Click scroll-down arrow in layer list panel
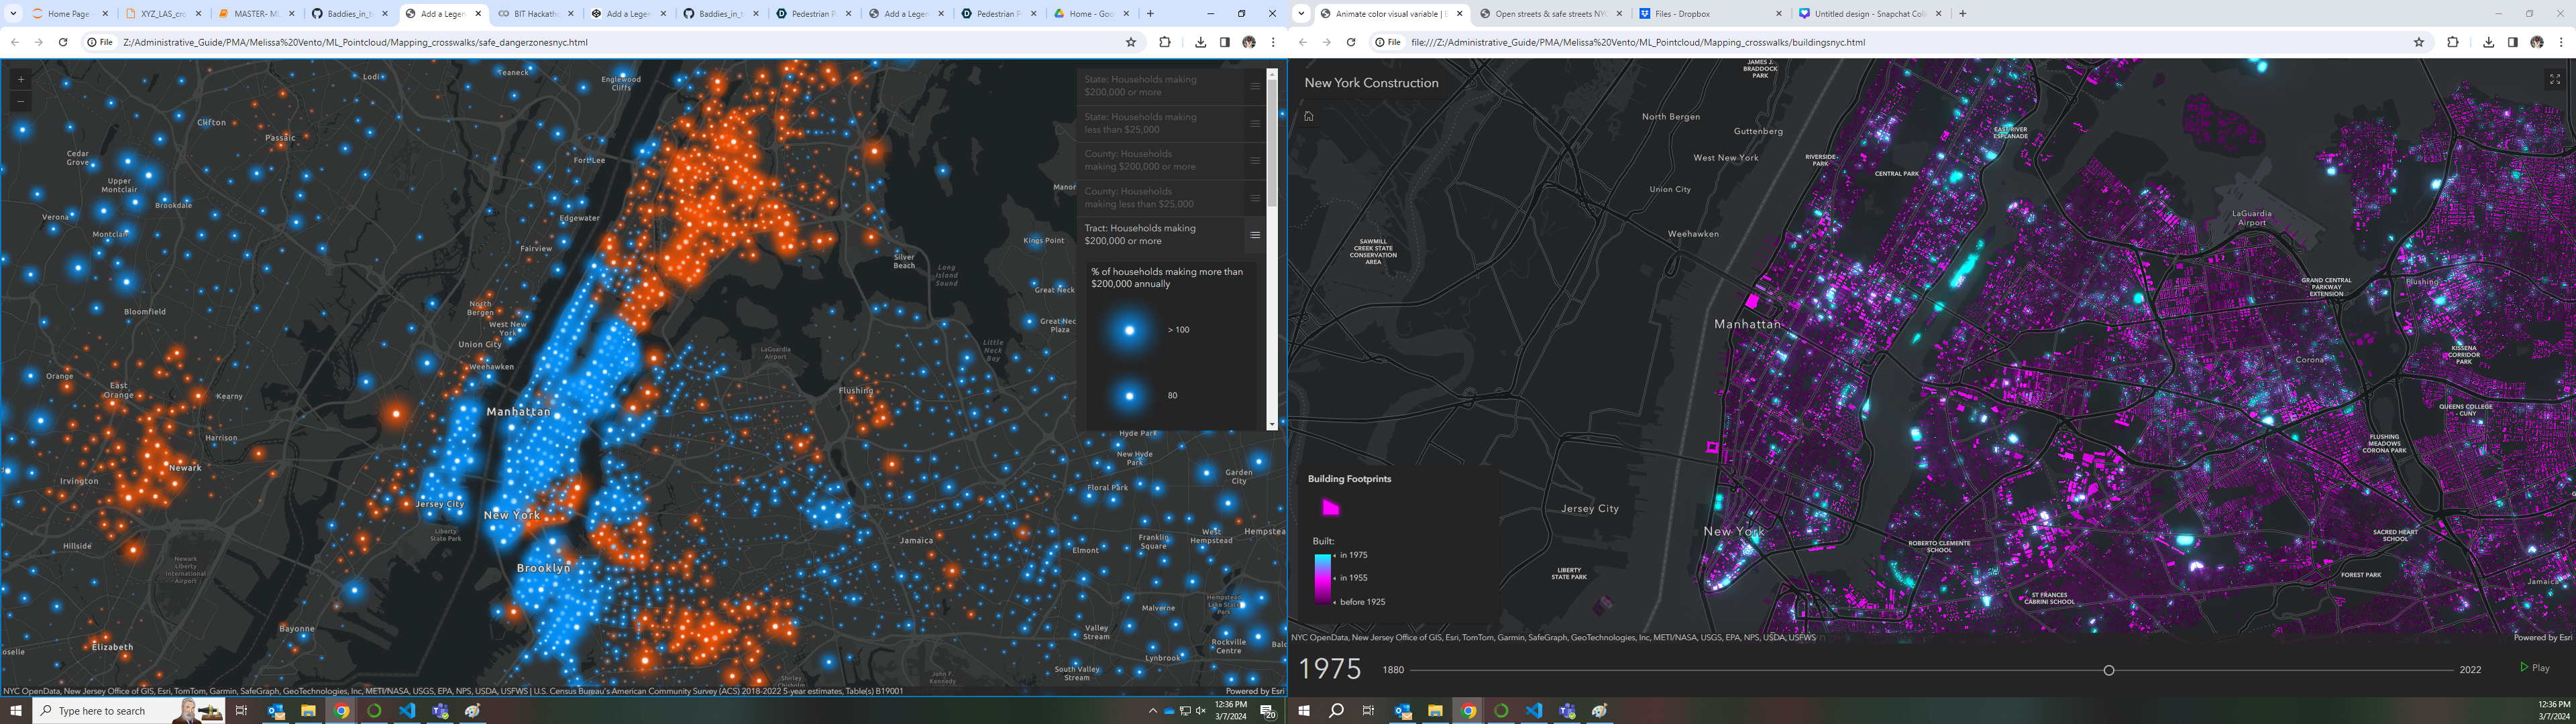 tap(1272, 425)
